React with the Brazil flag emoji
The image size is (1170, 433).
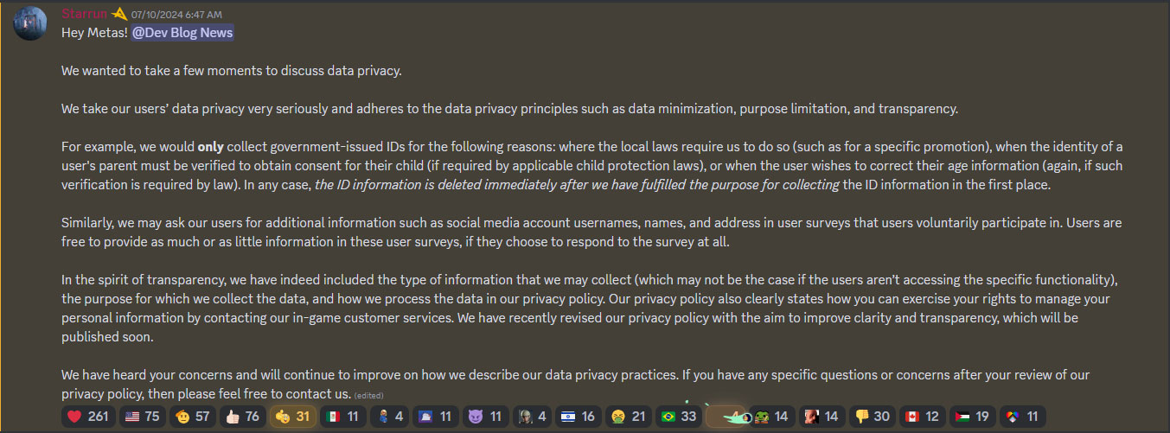click(677, 417)
